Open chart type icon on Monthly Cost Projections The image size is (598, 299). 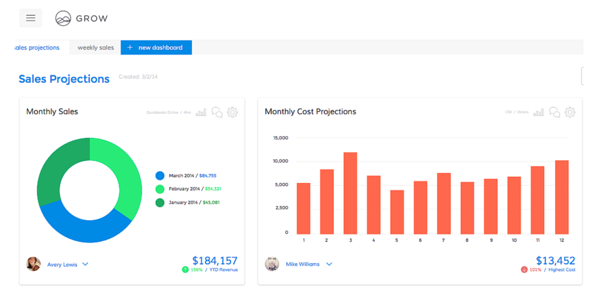coord(538,112)
